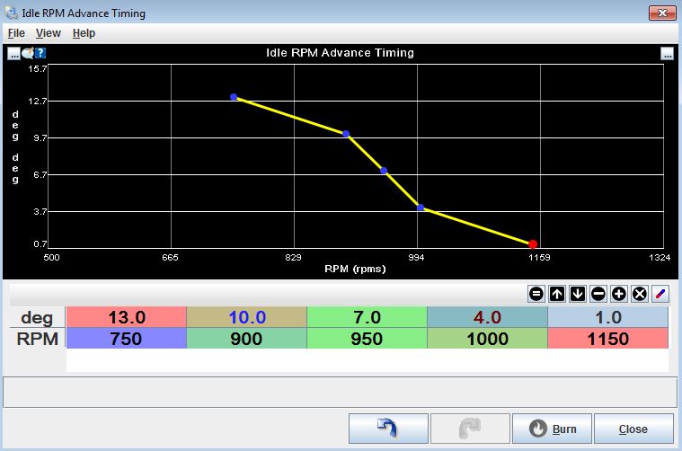Select the 13.0 deg table cell

[127, 317]
